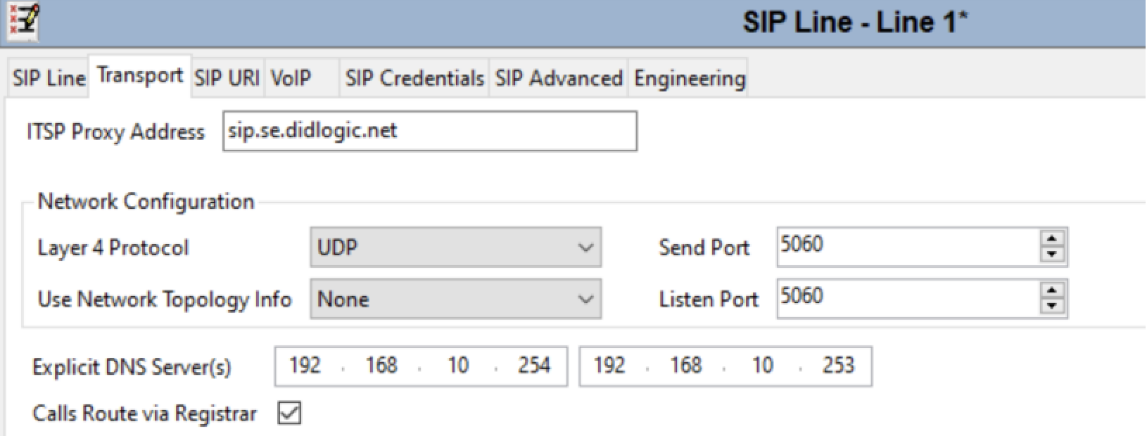This screenshot has height=436, width=1147.
Task: Toggle Calls Route via Registrar checkbox
Action: [289, 413]
